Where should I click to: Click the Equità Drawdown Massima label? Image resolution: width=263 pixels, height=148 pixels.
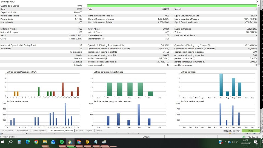point(187,19)
